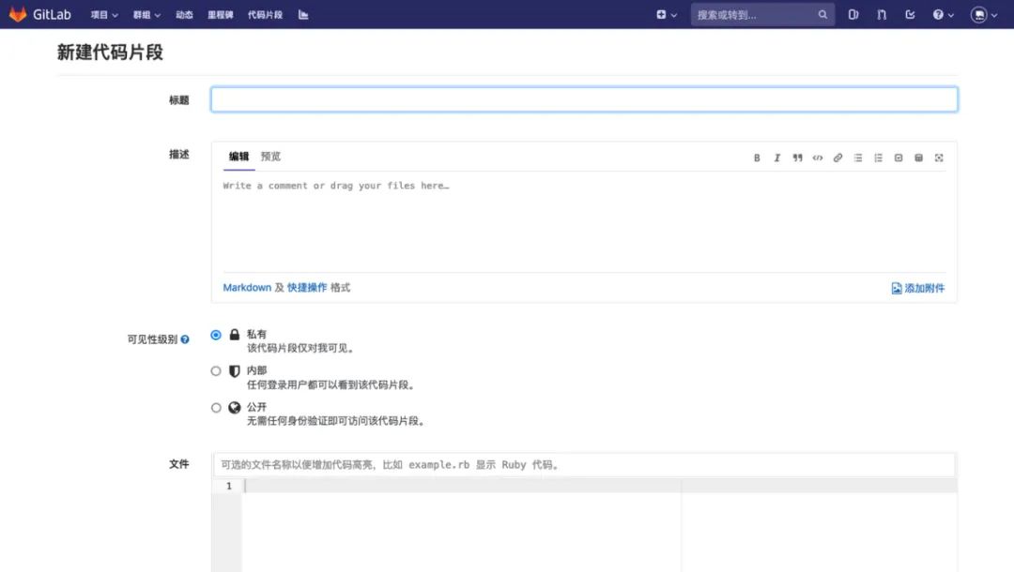The width and height of the screenshot is (1014, 572).
Task: Select the 私有 visibility option
Action: point(216,335)
